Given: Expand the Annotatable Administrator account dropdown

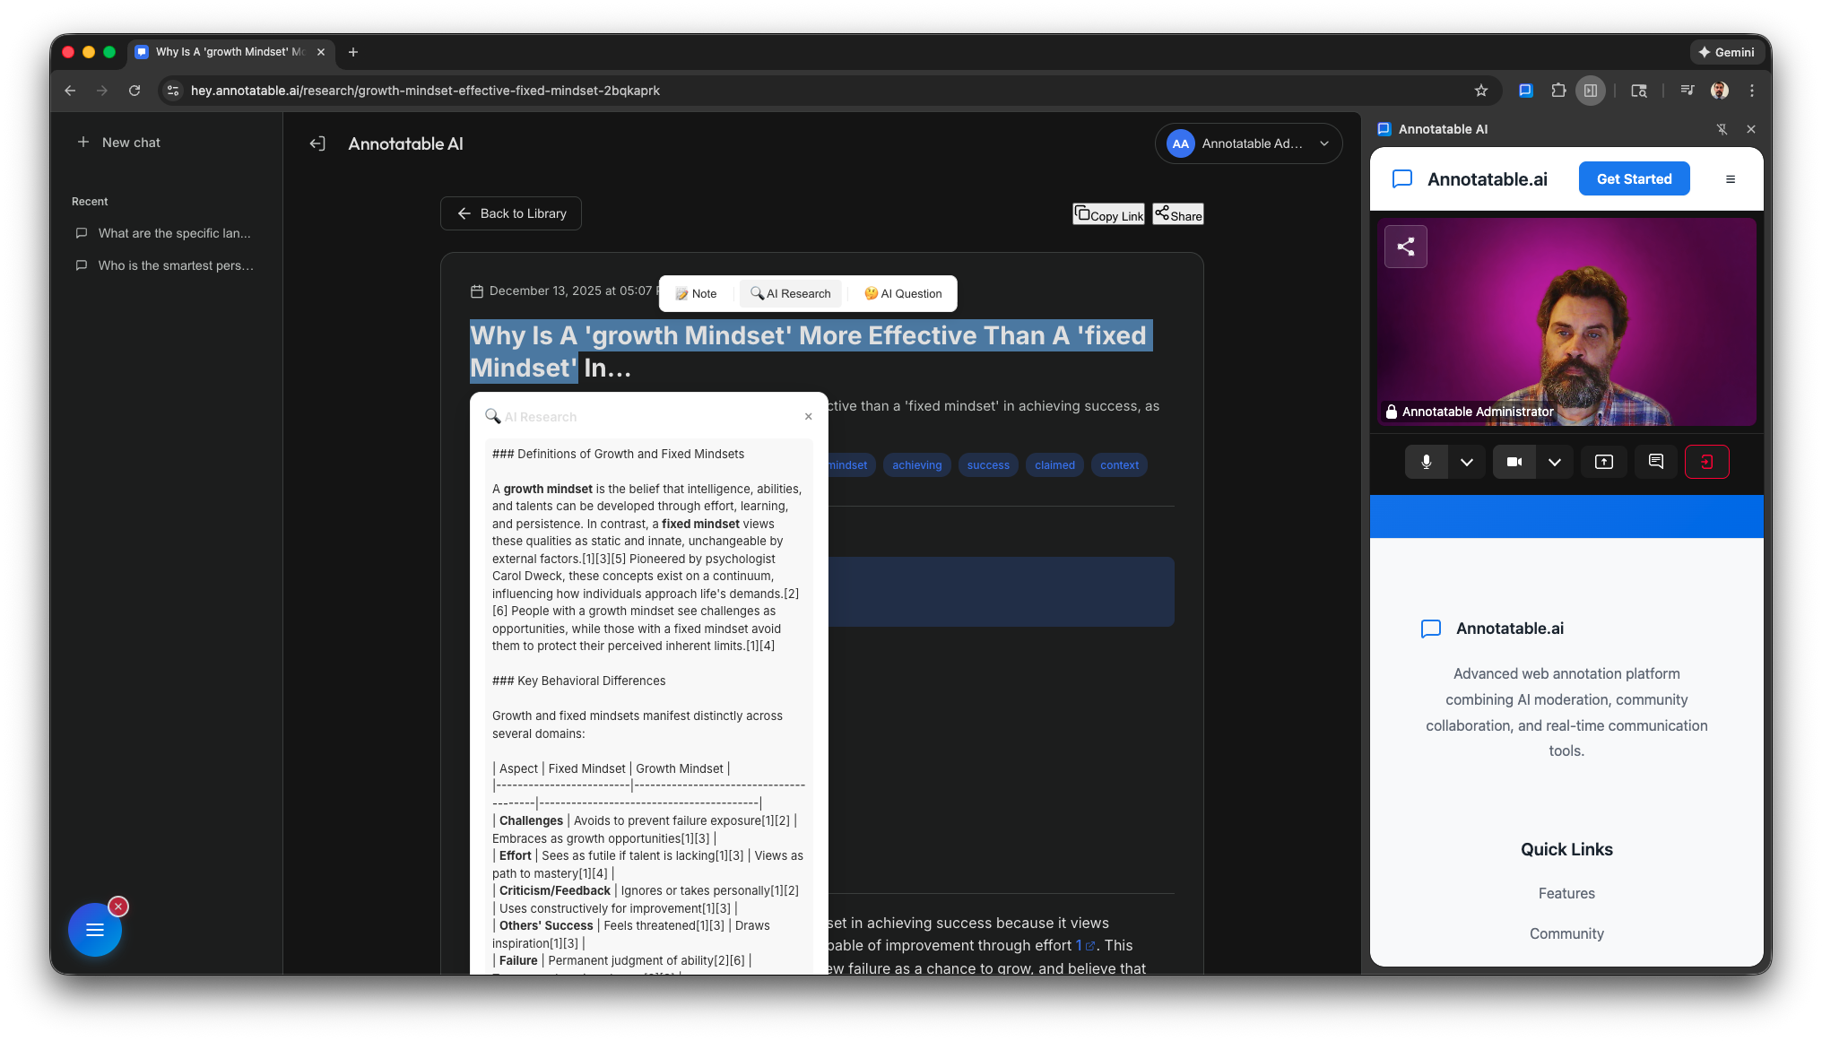Looking at the screenshot, I should (1325, 143).
